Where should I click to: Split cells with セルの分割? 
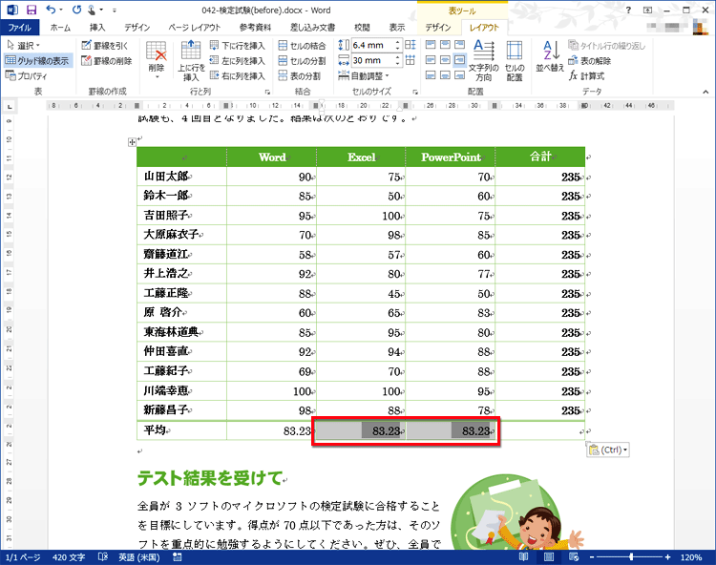coord(303,61)
